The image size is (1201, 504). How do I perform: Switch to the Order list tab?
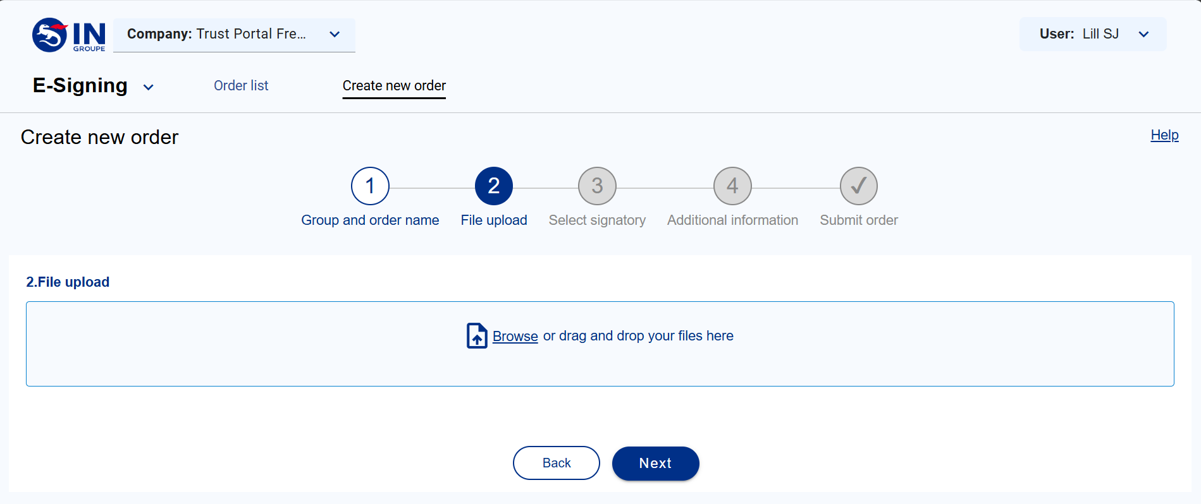point(241,85)
